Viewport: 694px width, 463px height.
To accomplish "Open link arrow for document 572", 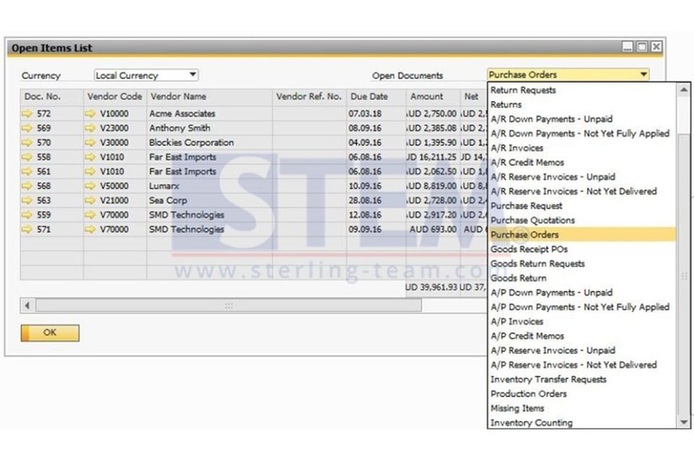I will [x=28, y=114].
